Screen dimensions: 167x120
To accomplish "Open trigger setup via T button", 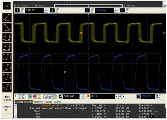I will (x=138, y=96).
